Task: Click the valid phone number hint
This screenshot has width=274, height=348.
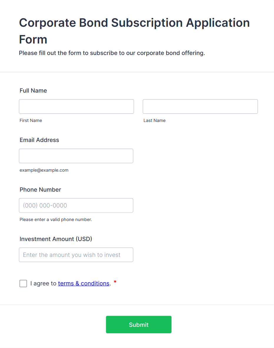Action: click(56, 220)
